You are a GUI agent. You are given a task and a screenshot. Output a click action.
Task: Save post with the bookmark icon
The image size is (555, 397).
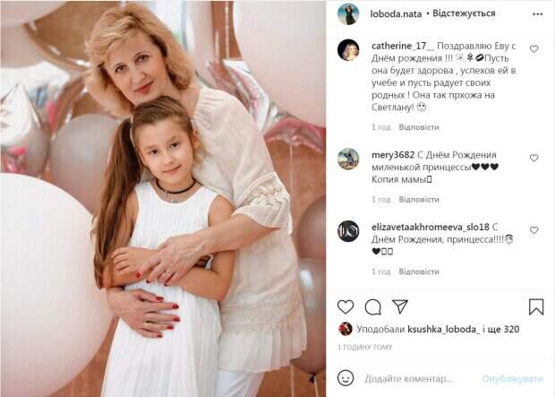(536, 306)
